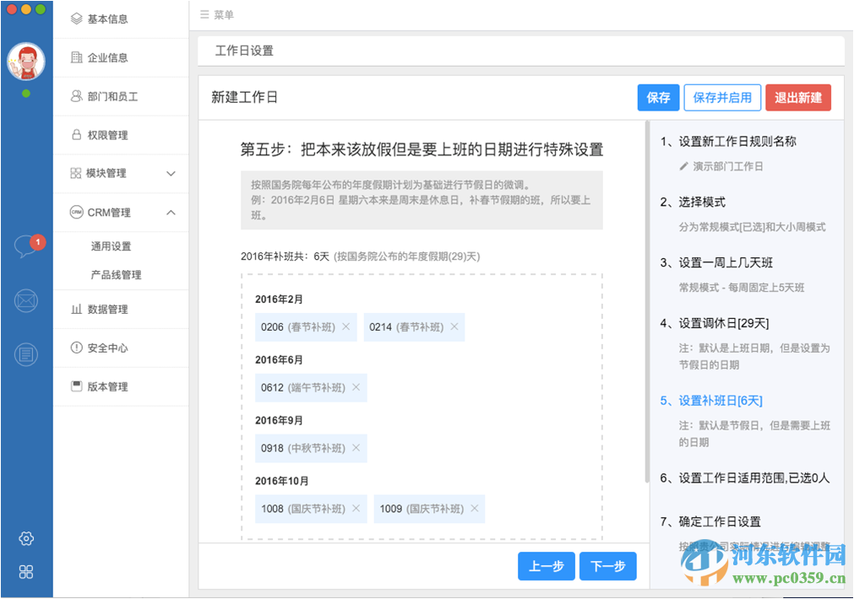The height and width of the screenshot is (599, 854).
Task: Remove the 1008 国庆节补班 tag
Action: coord(356,508)
